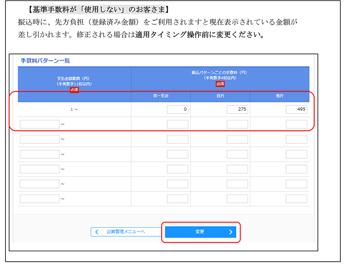Focus the fourth row's 自行 fee field
Viewport: 350px width, 264px height.
tap(237, 154)
